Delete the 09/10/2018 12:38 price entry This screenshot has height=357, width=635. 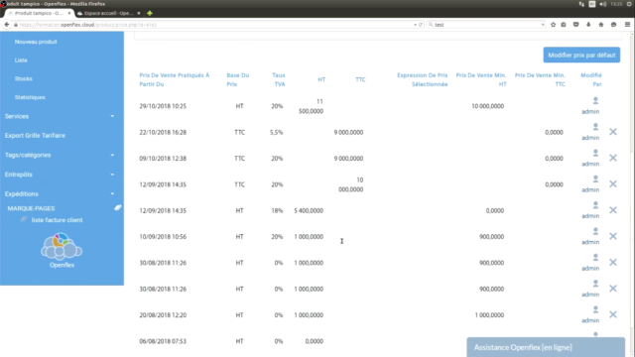(613, 158)
